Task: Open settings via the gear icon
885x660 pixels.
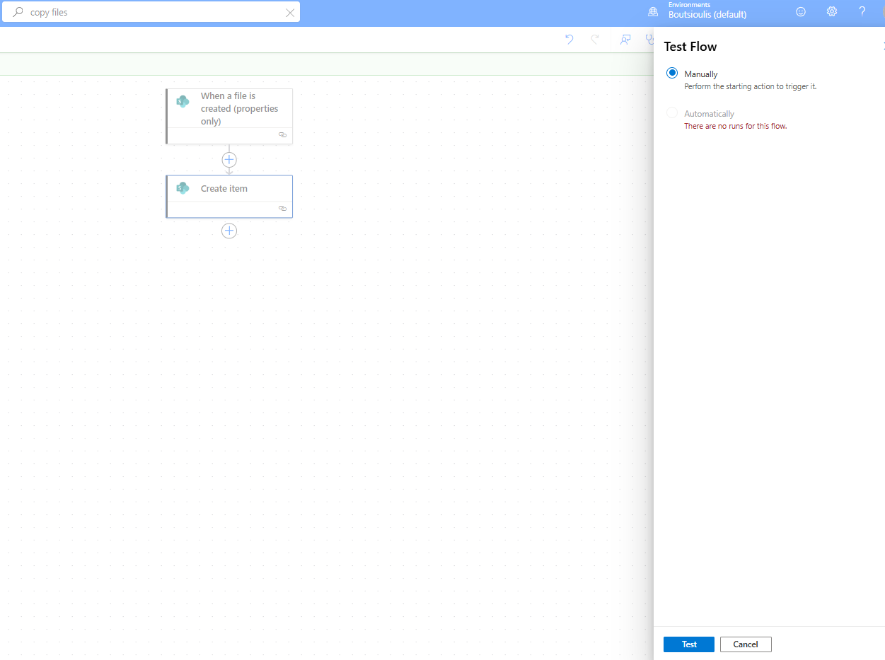Action: (x=832, y=12)
